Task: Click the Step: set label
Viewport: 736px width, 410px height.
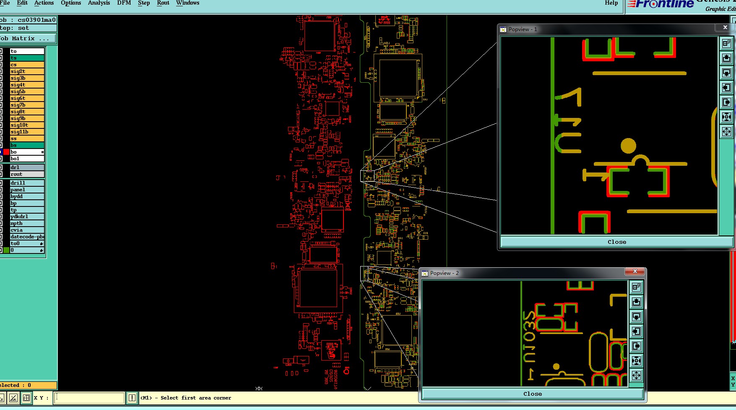Action: (x=28, y=28)
